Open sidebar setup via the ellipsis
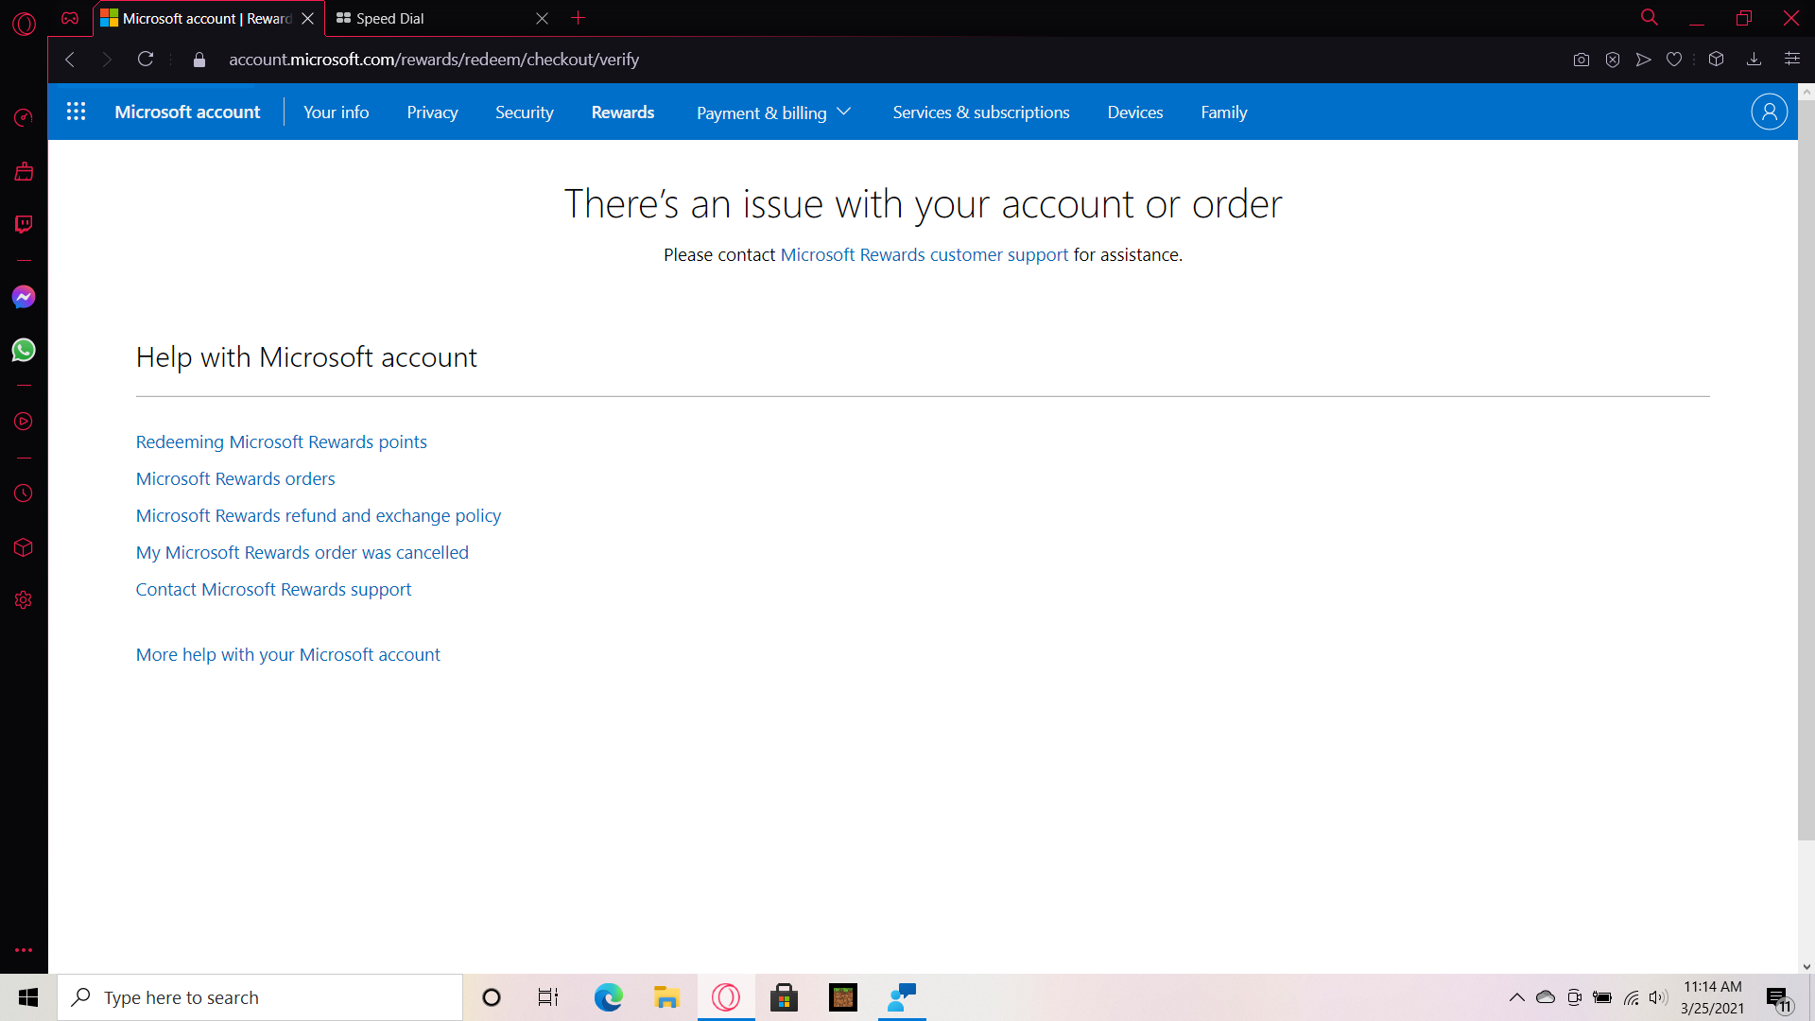 click(x=23, y=949)
